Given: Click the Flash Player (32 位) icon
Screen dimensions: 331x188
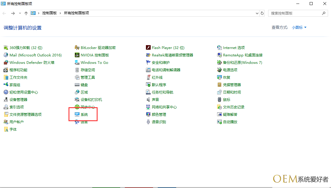Looking at the screenshot, I should point(148,48).
